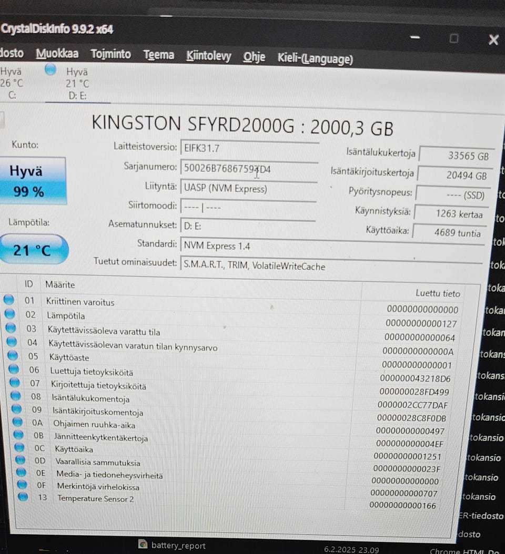Viewport: 505px width, 554px height.
Task: Select the Vaarallisia sammutuksia attribute name
Action: 98,462
